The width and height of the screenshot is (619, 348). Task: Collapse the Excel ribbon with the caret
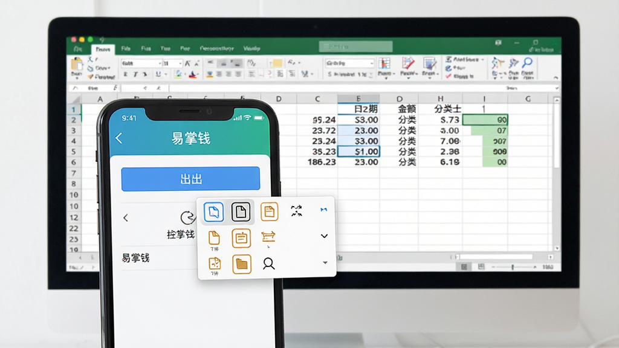(x=556, y=77)
